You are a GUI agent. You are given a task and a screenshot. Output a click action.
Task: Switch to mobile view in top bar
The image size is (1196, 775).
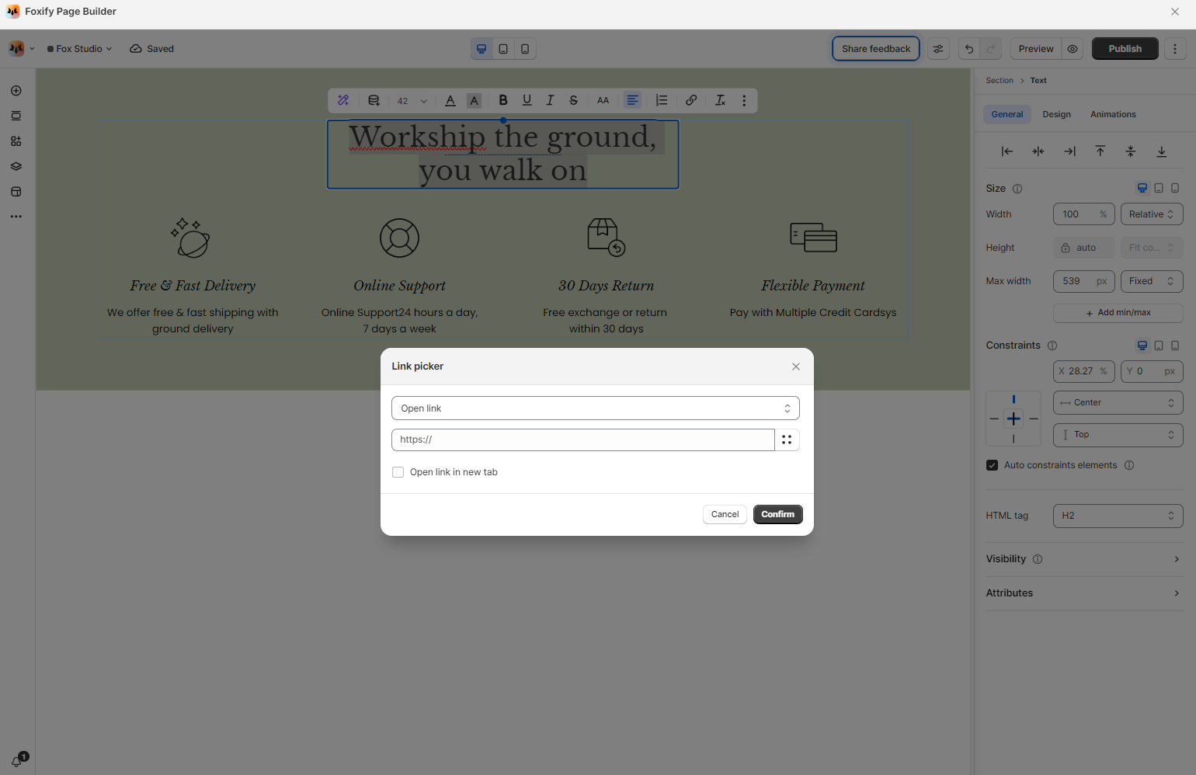pyautogui.click(x=525, y=49)
